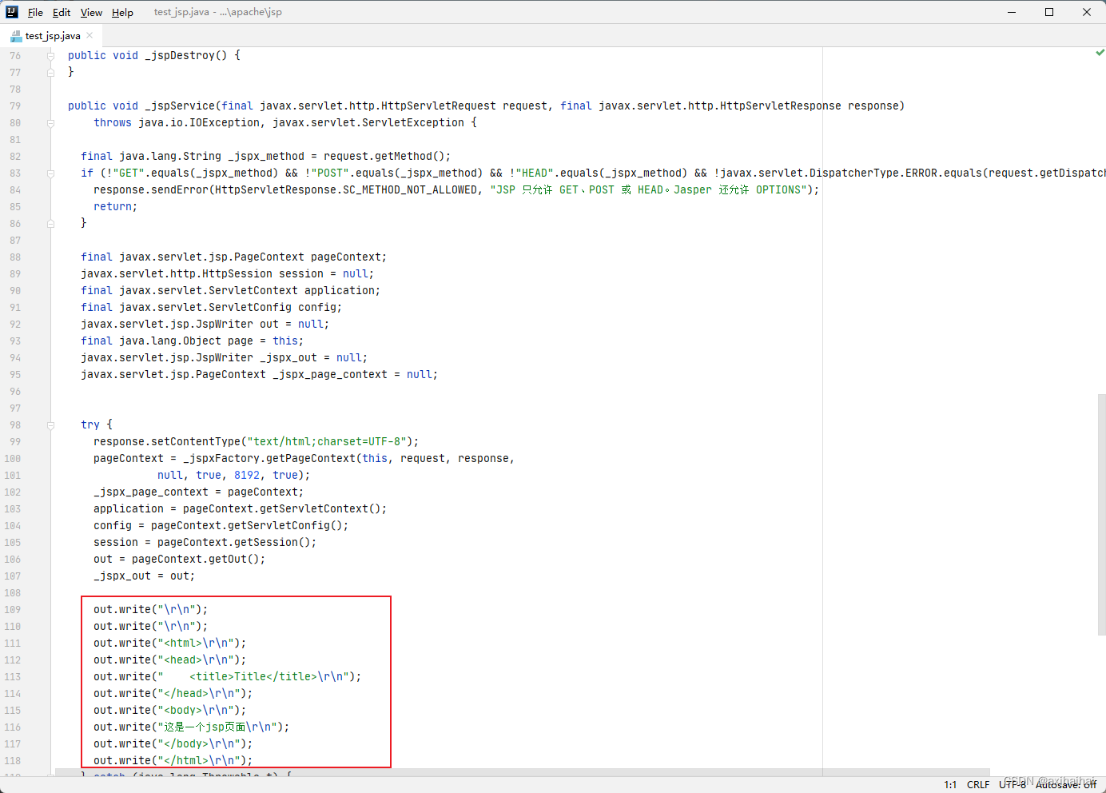Collapse the if block fold at line 83

tap(50, 173)
